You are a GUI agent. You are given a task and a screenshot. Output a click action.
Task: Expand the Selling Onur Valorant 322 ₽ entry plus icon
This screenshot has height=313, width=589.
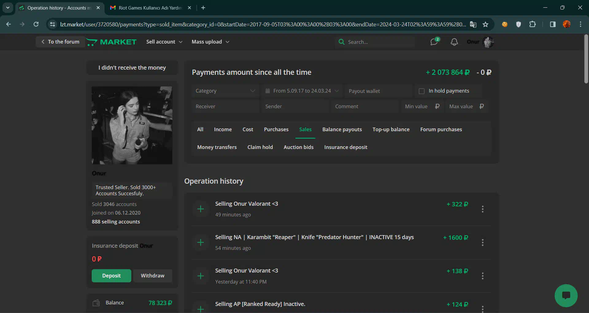201,209
